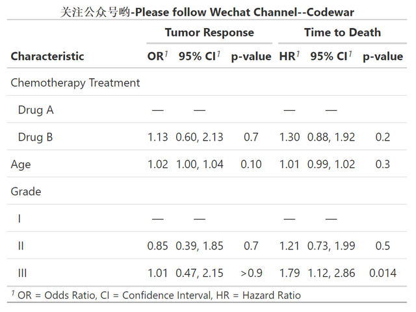416x312 pixels.
Task: Click the Age row label
Action: (x=19, y=164)
